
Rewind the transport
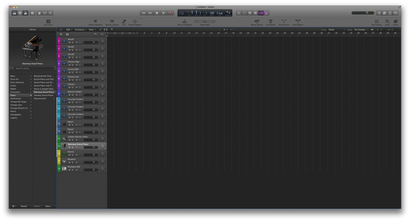143,13
